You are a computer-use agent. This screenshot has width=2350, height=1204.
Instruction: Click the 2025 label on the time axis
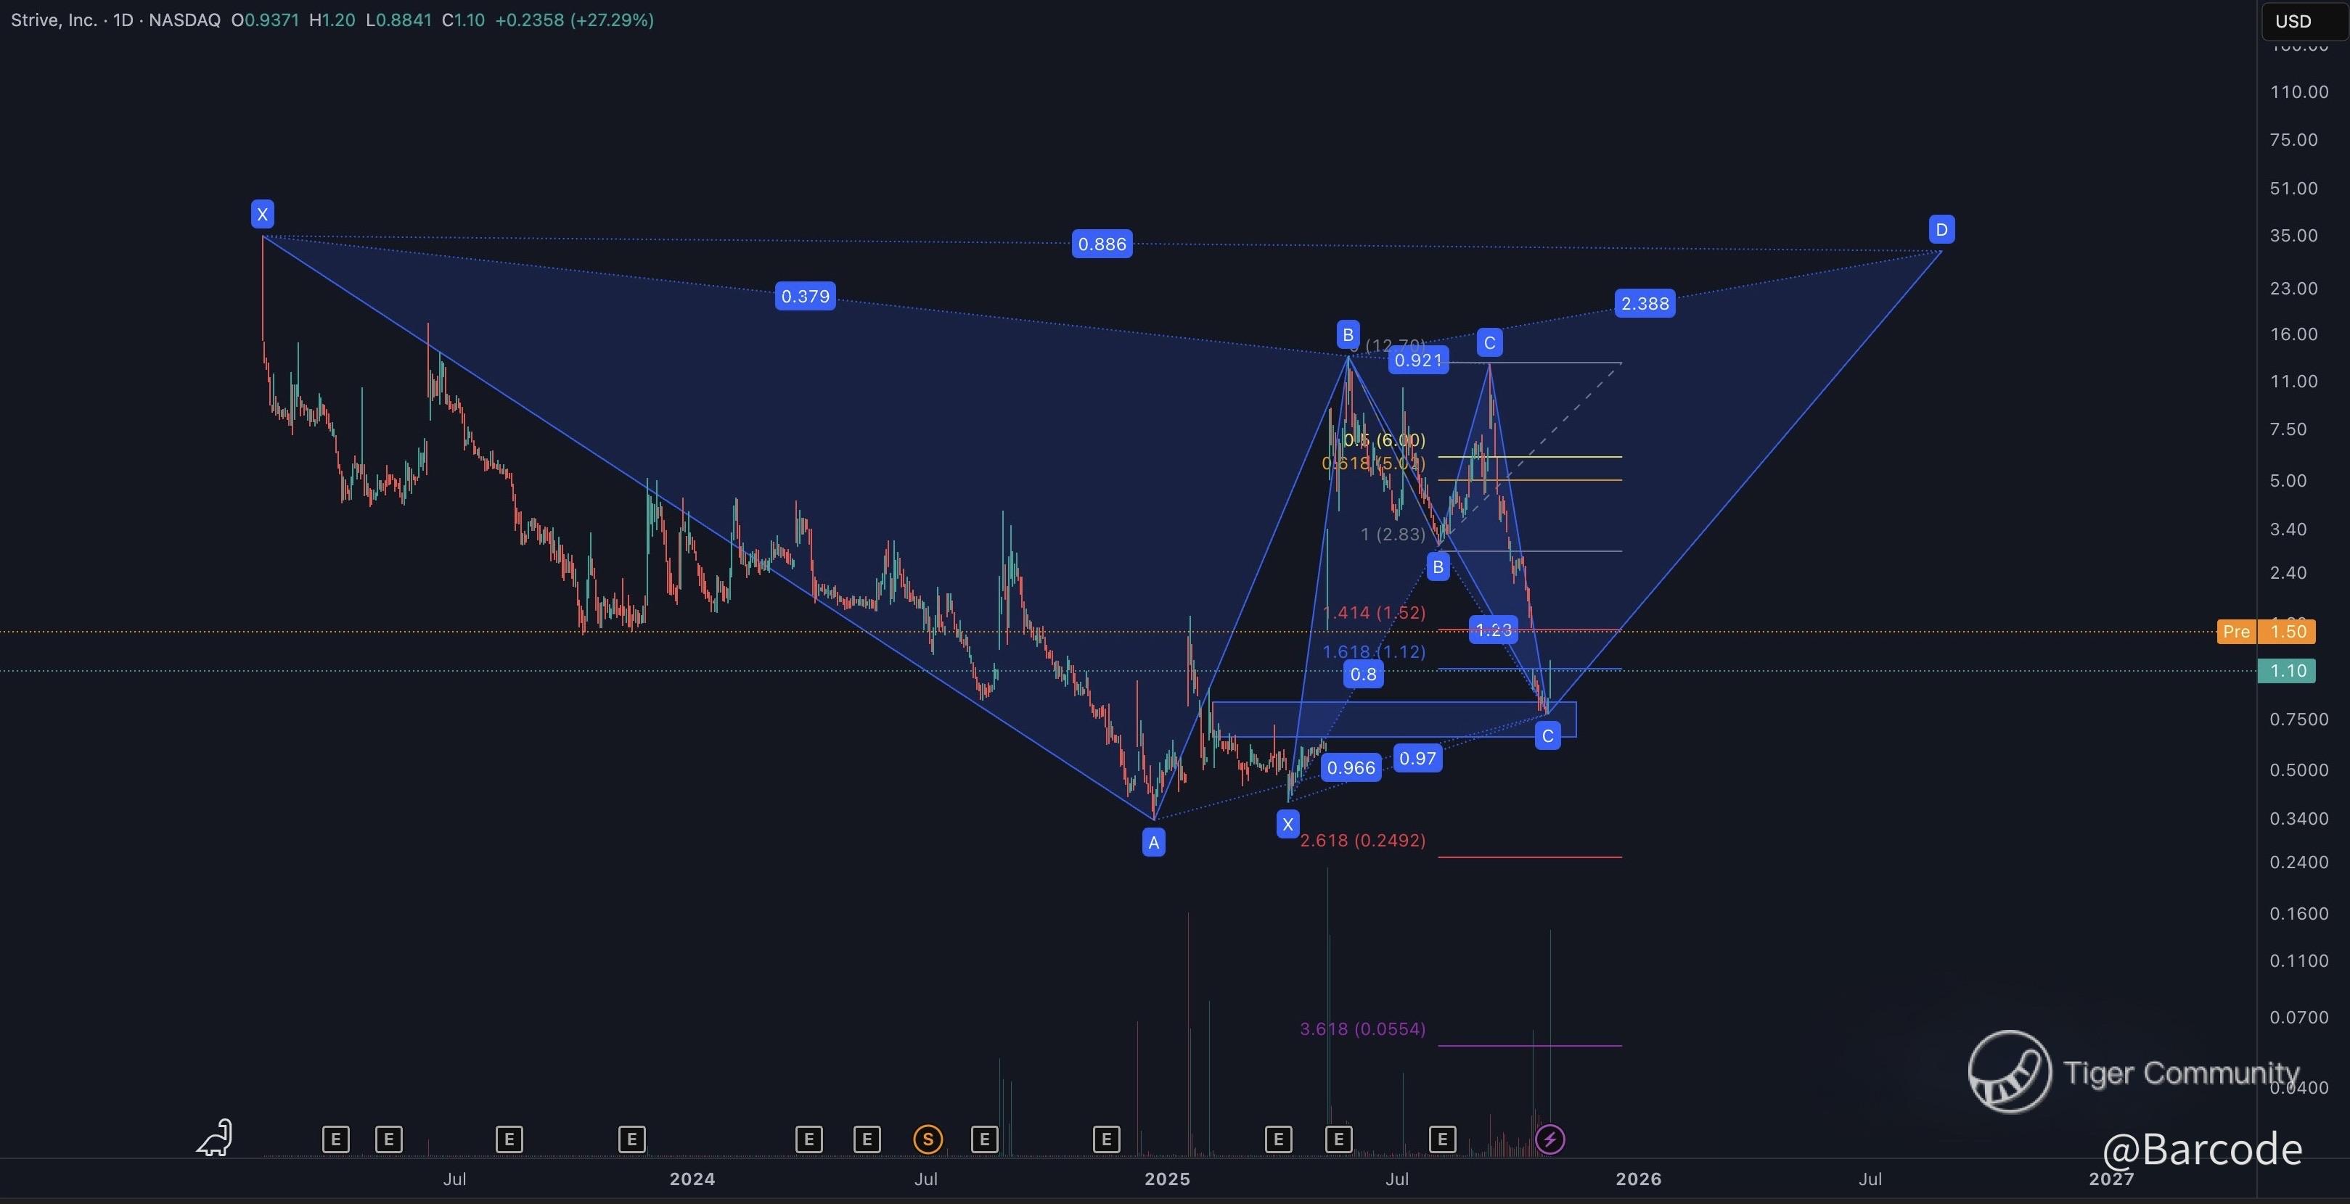coord(1167,1179)
